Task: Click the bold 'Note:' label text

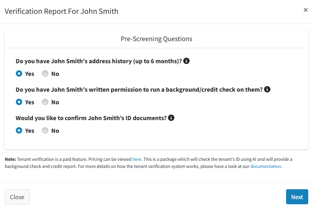Action: point(10,159)
